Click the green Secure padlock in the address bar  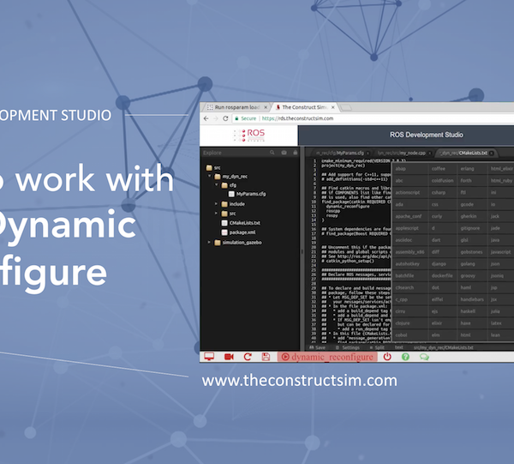[x=236, y=118]
